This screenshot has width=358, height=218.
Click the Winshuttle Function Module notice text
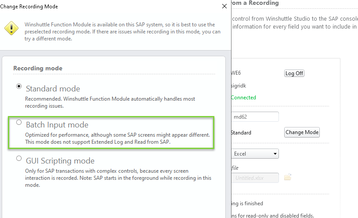click(x=123, y=32)
